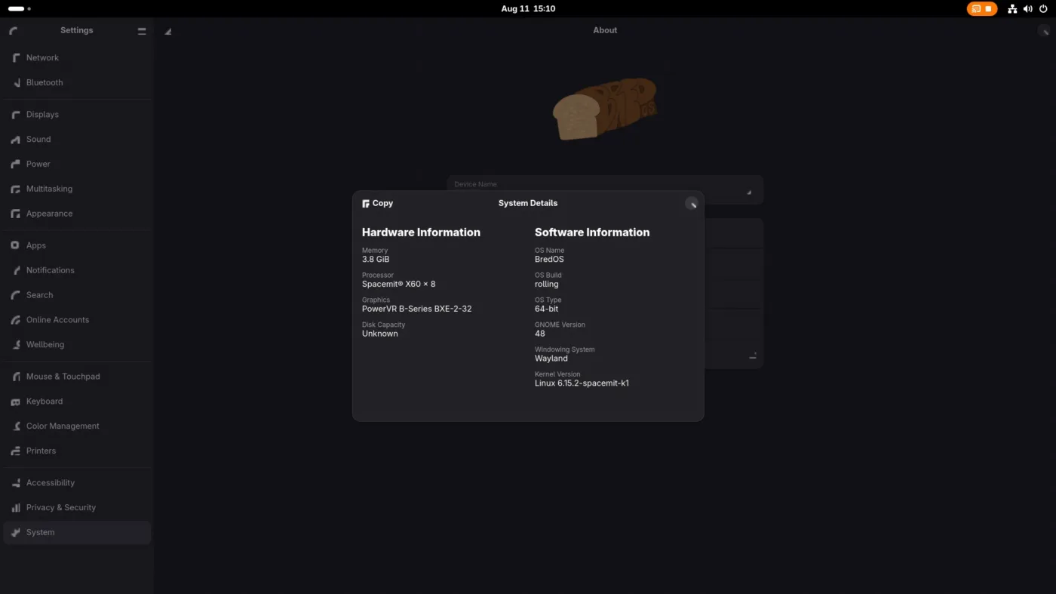The image size is (1056, 594).
Task: Click the Memory value 3.8 GiB
Action: point(376,260)
